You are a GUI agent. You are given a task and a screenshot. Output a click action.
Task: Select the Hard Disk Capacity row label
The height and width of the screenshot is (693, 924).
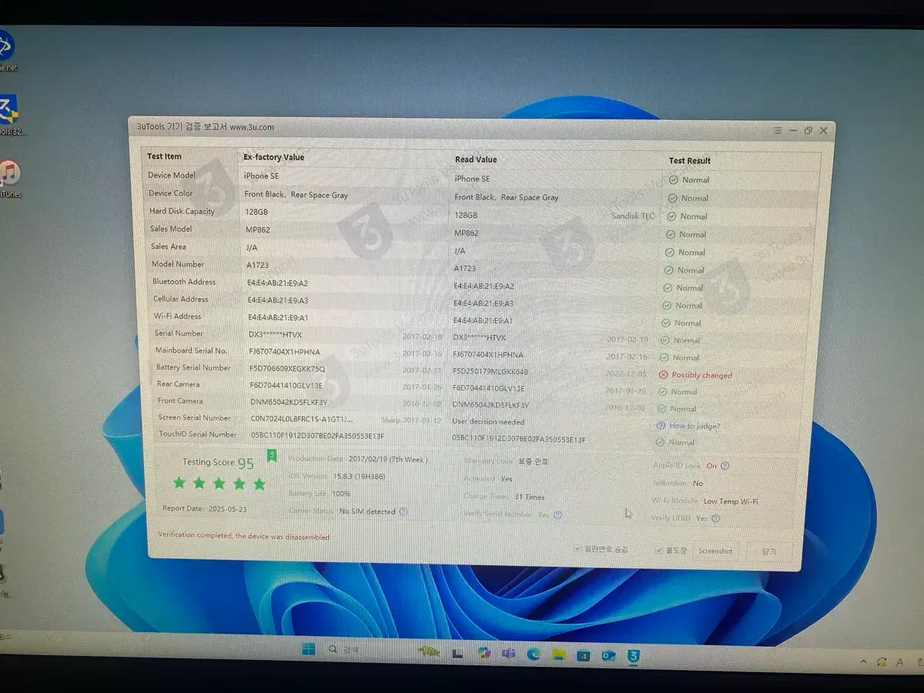182,211
